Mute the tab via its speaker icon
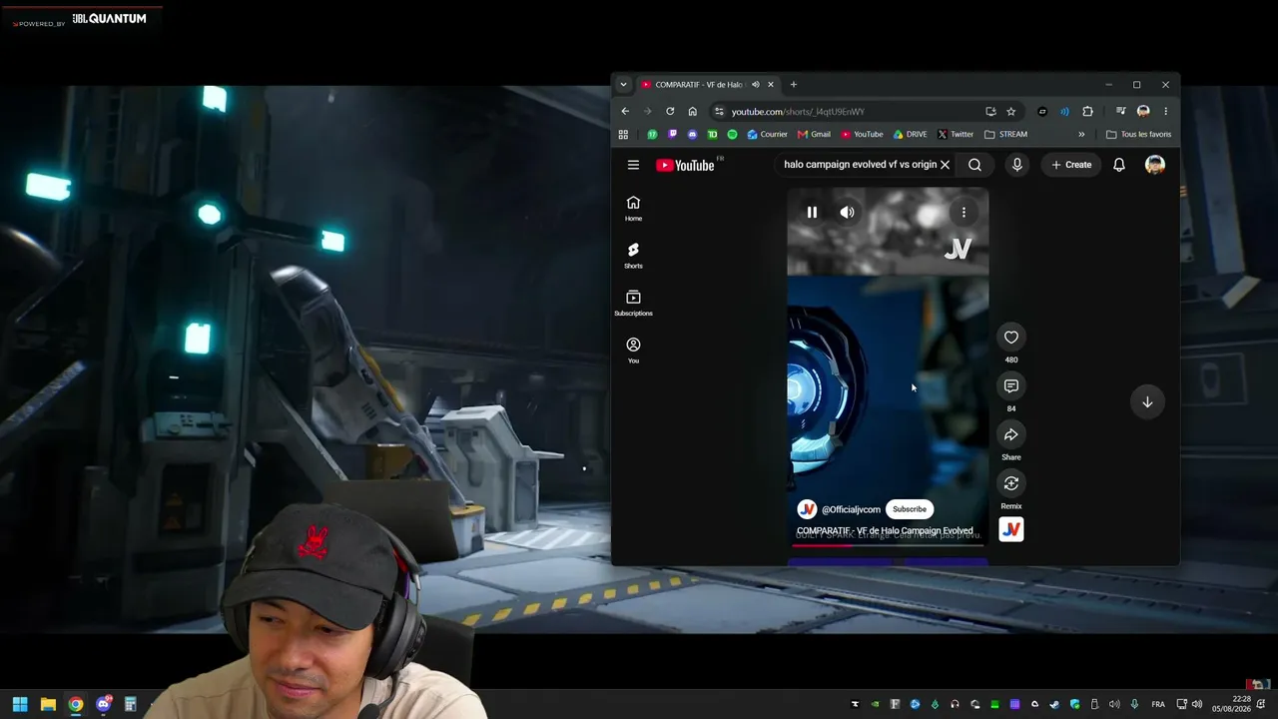 tap(756, 85)
